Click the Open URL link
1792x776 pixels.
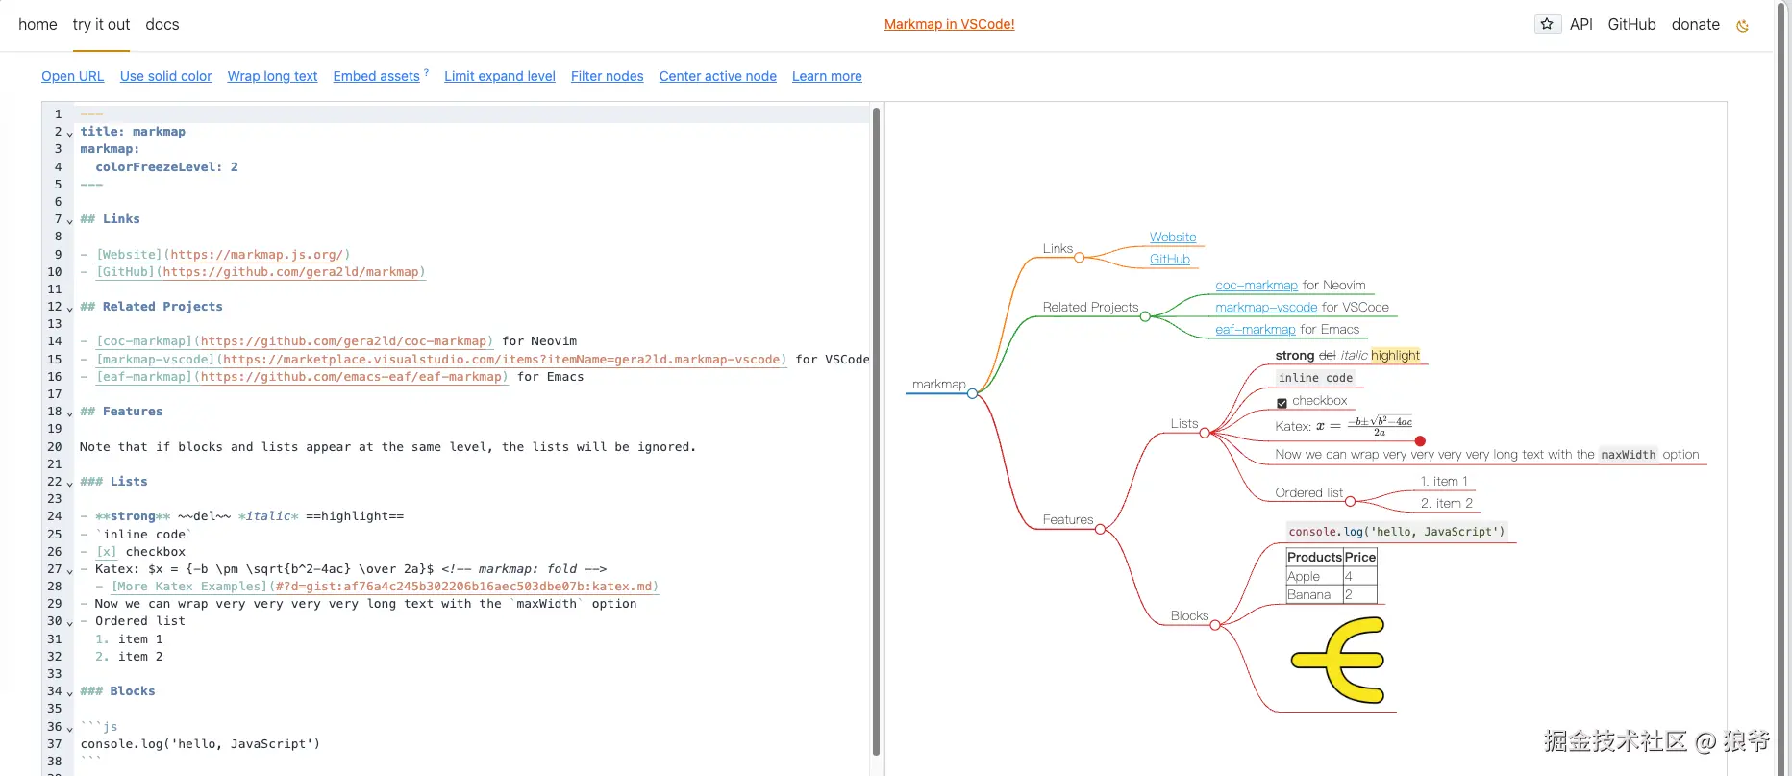(73, 76)
